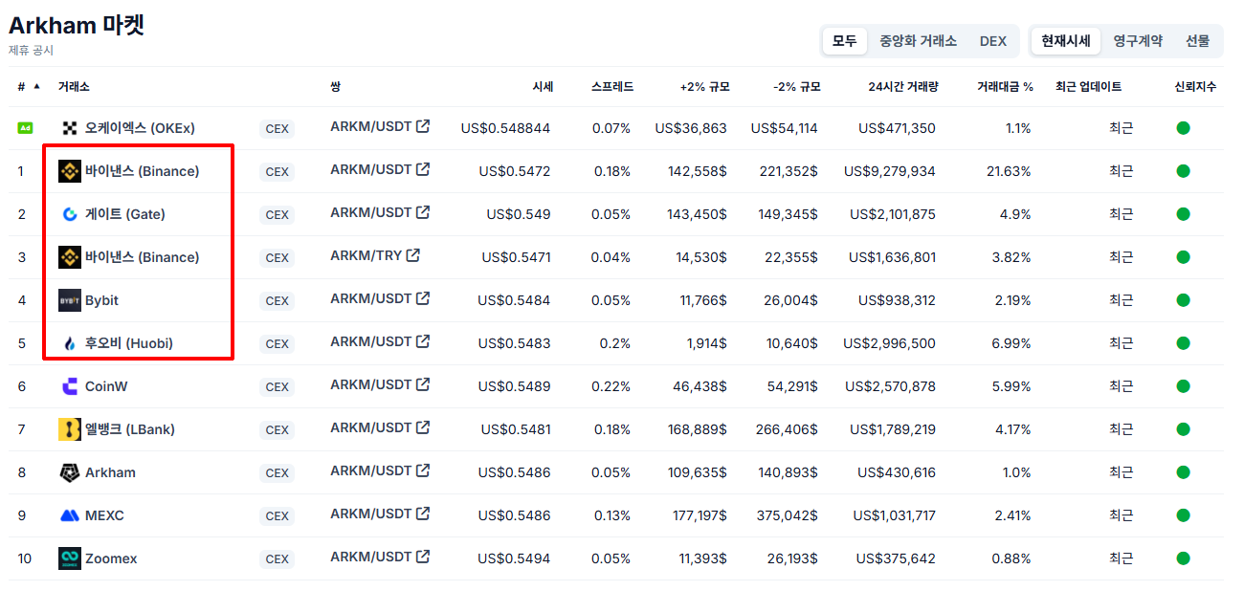Click the CEX tag in the OKEx row

tap(277, 129)
